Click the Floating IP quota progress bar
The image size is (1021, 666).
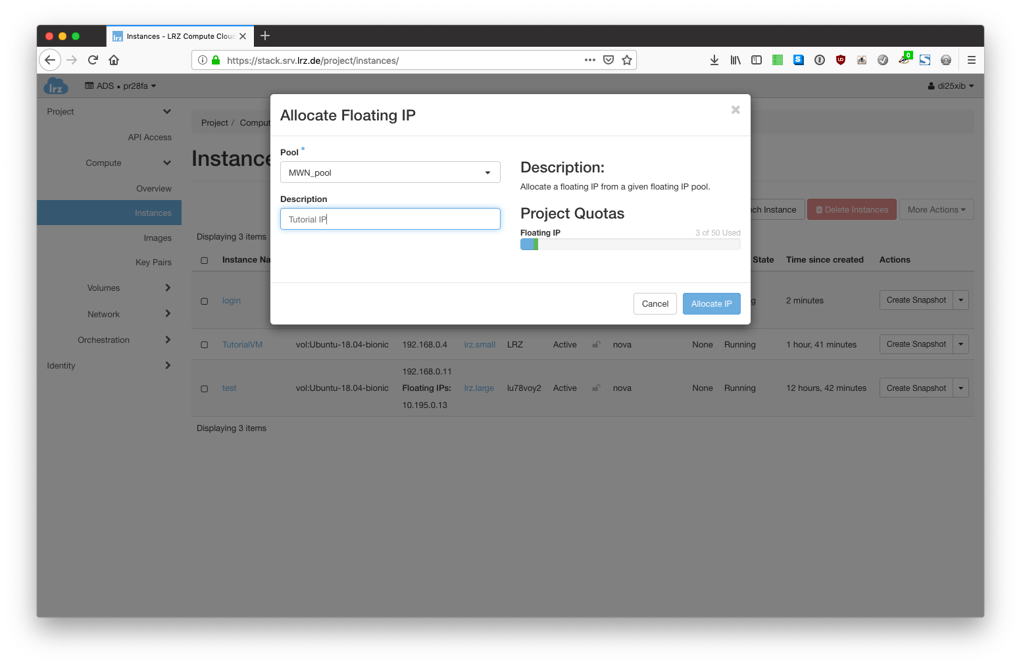coord(630,244)
